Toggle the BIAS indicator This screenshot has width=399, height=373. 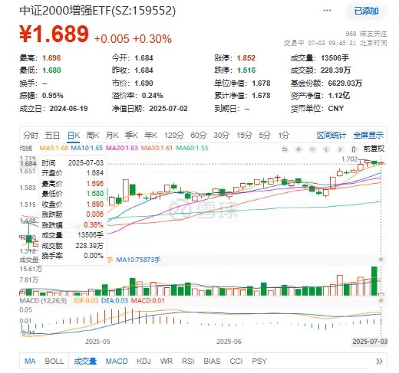point(212,361)
